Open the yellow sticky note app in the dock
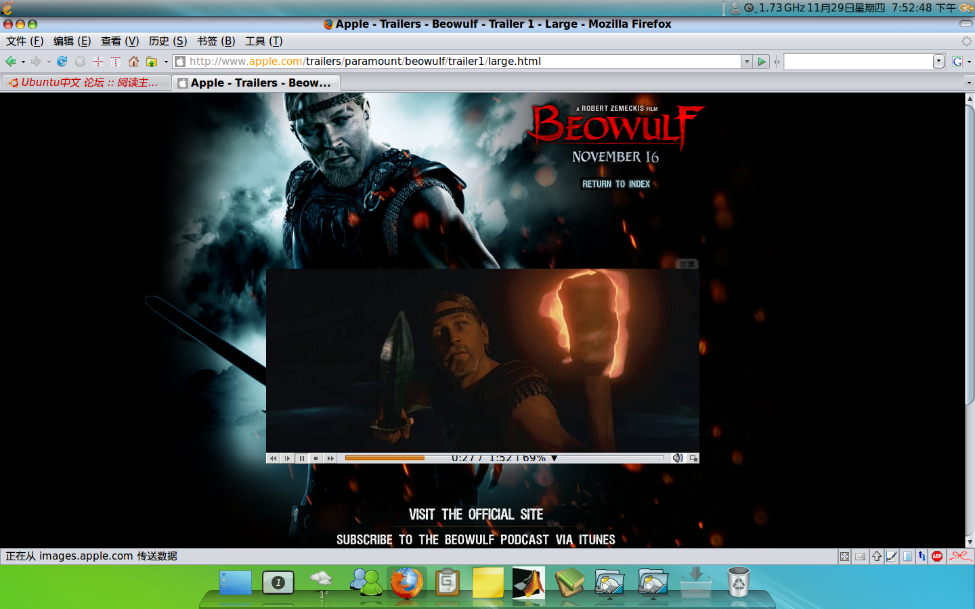 (487, 583)
